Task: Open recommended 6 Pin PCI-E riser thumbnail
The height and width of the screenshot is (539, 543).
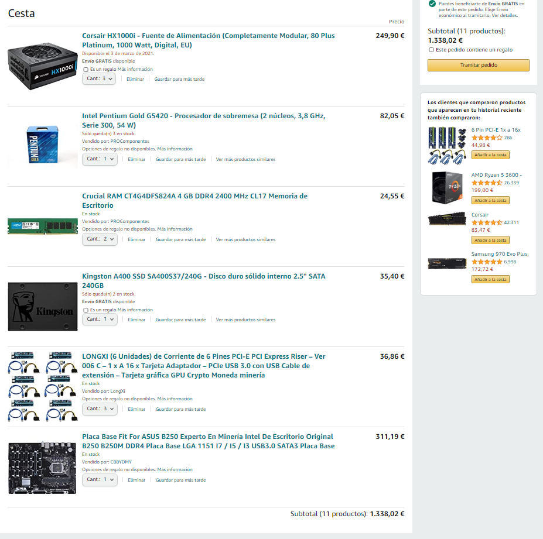Action: [447, 145]
